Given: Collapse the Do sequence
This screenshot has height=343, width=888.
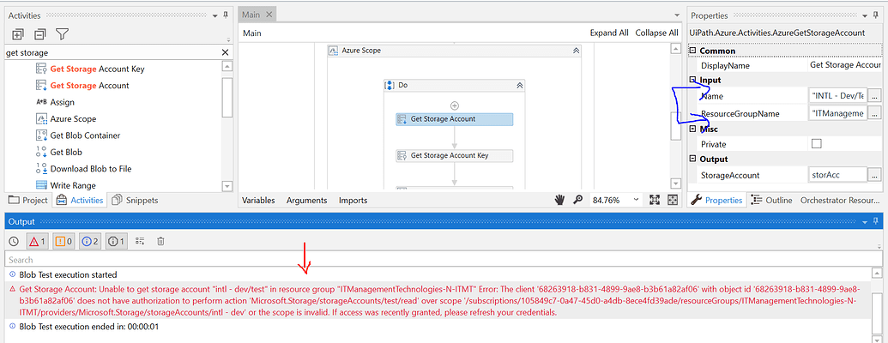Looking at the screenshot, I should [519, 86].
